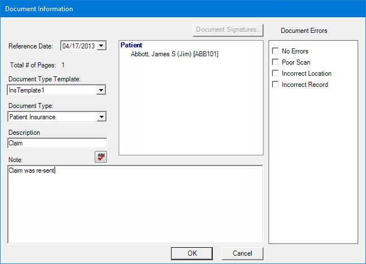Enable the Poor Scan checkbox
Image resolution: width=366 pixels, height=264 pixels.
click(275, 62)
